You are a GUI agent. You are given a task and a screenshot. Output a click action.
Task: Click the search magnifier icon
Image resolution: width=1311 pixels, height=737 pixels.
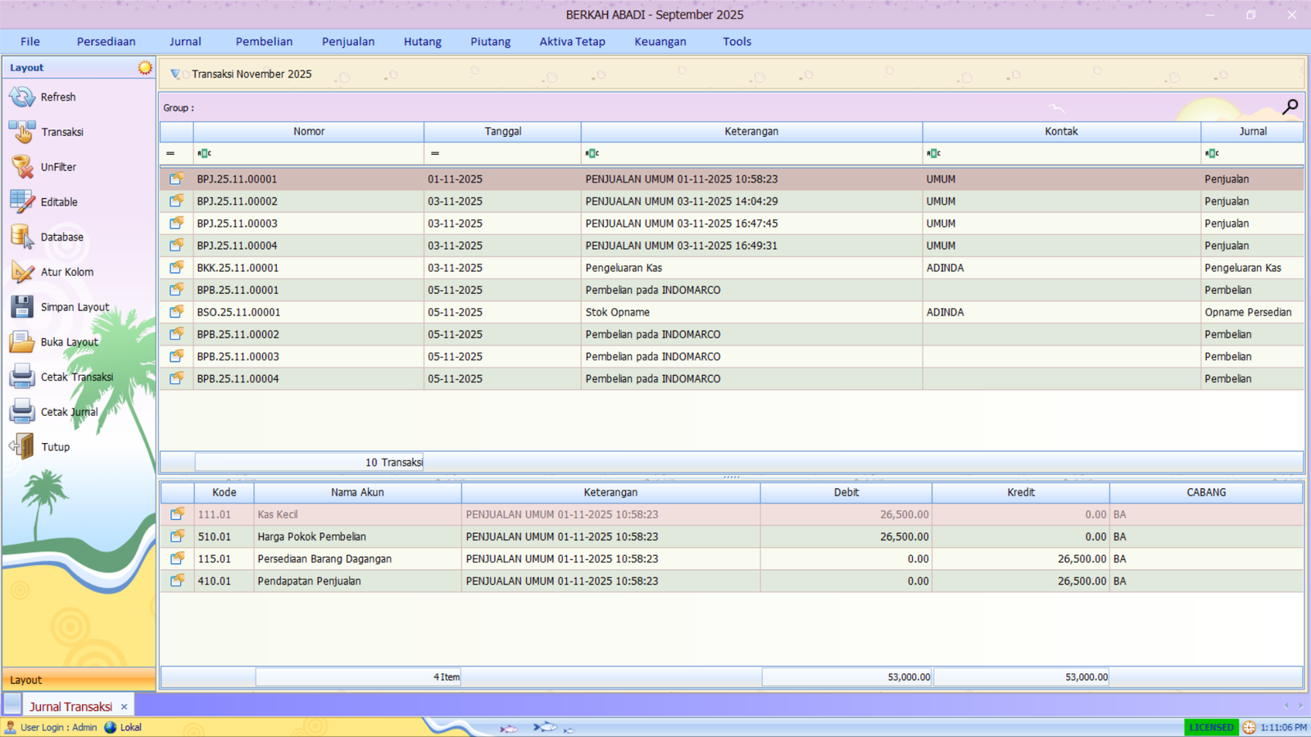click(x=1290, y=106)
